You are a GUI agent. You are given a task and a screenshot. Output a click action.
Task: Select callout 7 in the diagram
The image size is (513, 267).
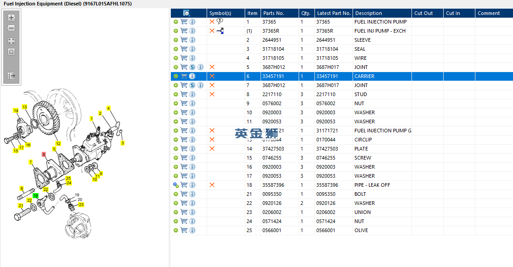[x=31, y=162]
